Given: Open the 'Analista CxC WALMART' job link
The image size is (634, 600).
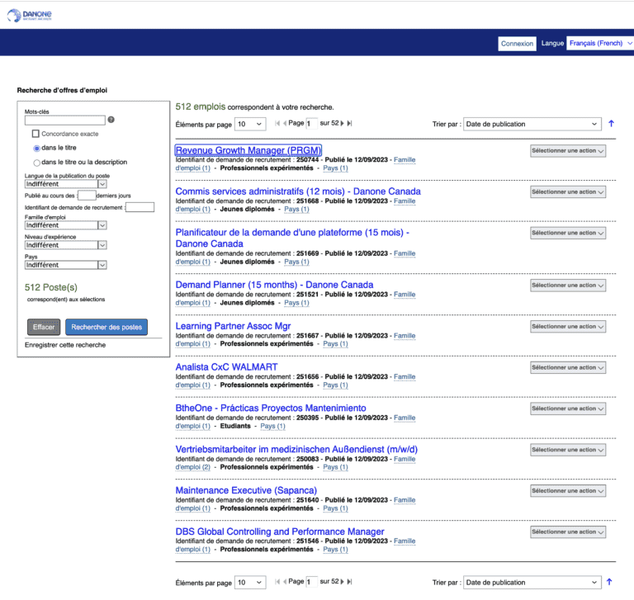Looking at the screenshot, I should click(226, 367).
